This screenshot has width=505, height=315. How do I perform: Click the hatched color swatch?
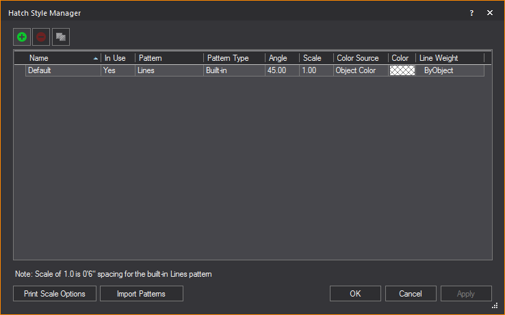click(x=402, y=70)
